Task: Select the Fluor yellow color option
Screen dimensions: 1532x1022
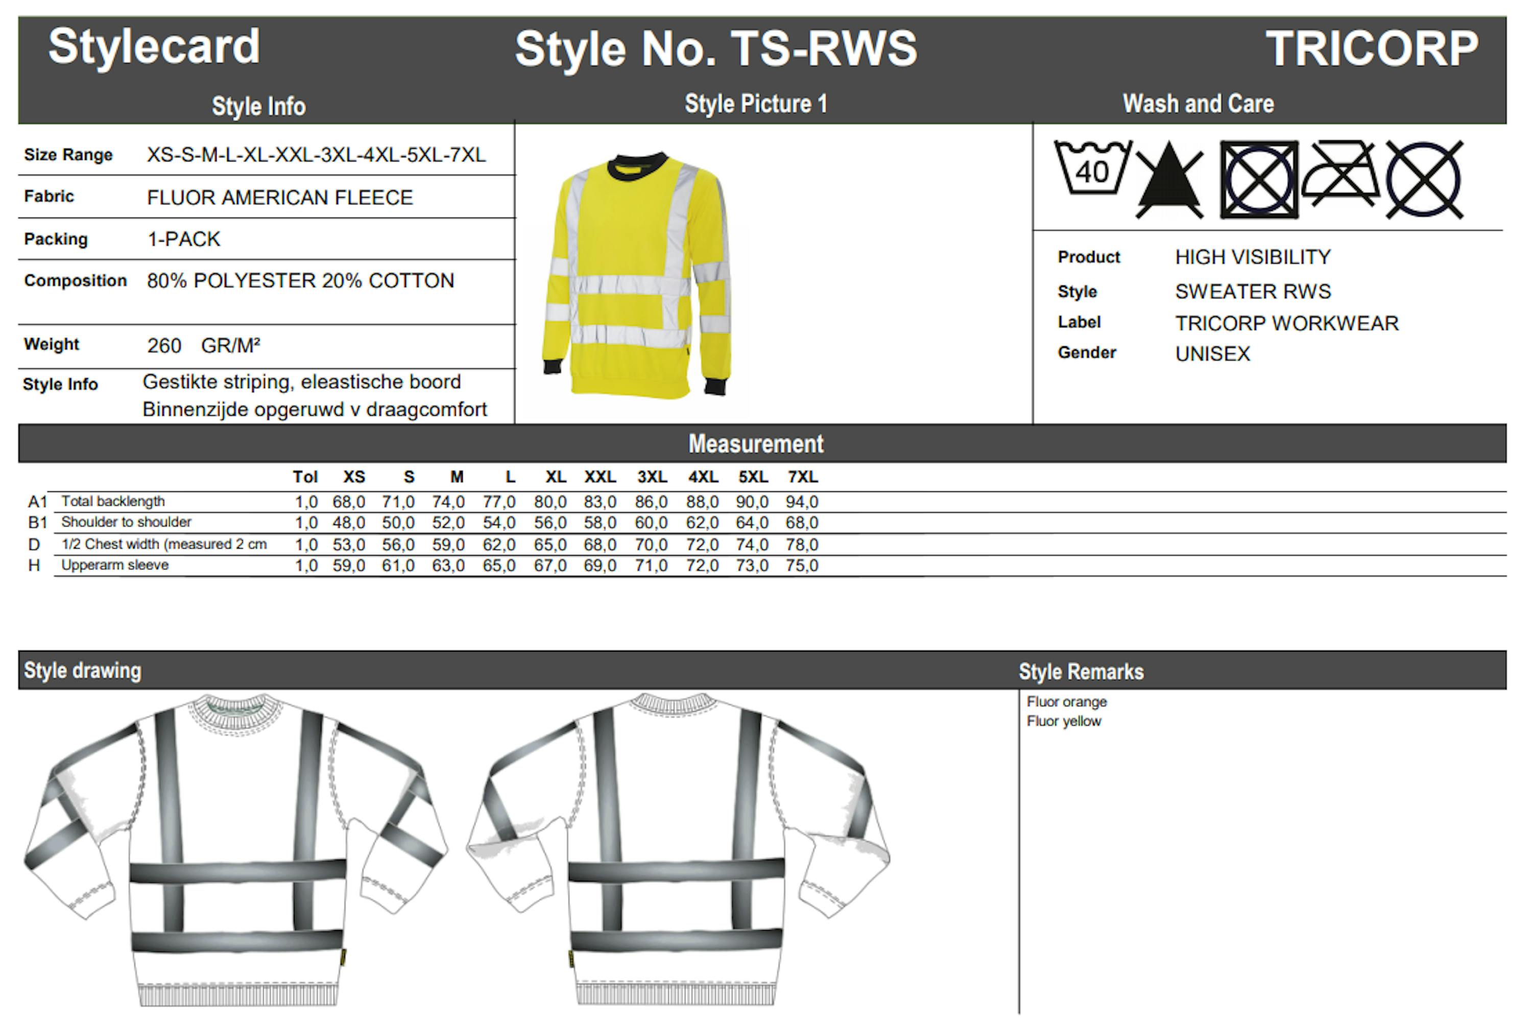Action: pos(1064,722)
